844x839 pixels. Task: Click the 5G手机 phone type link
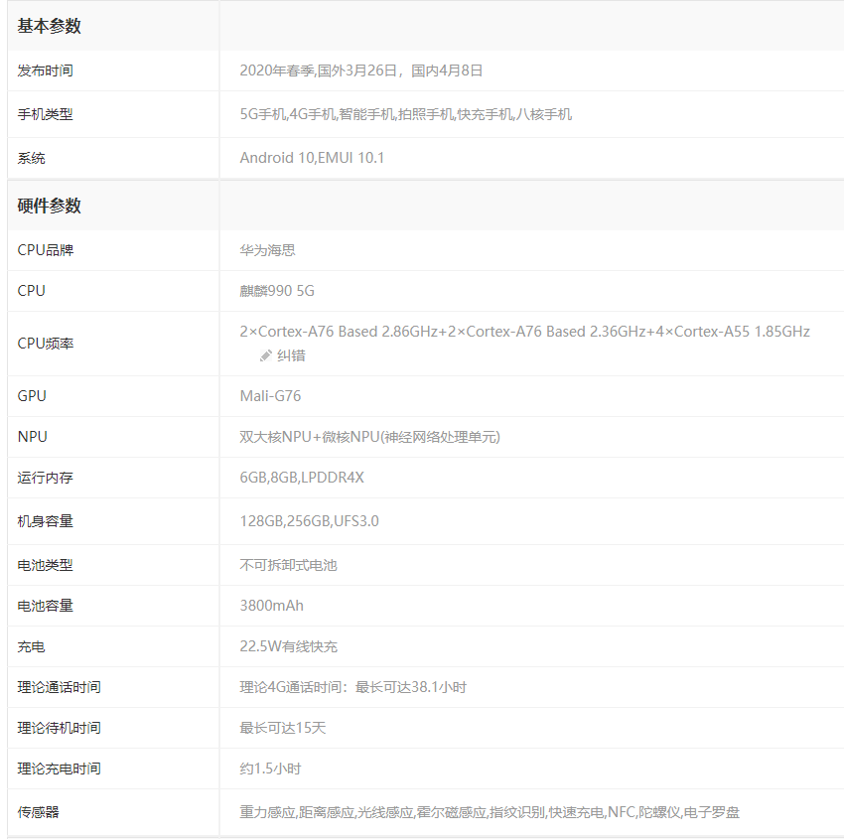[x=262, y=114]
